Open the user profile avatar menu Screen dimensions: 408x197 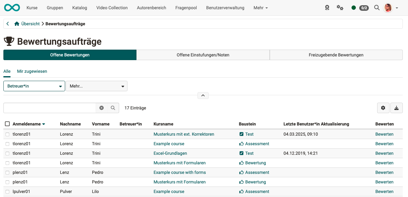point(388,8)
